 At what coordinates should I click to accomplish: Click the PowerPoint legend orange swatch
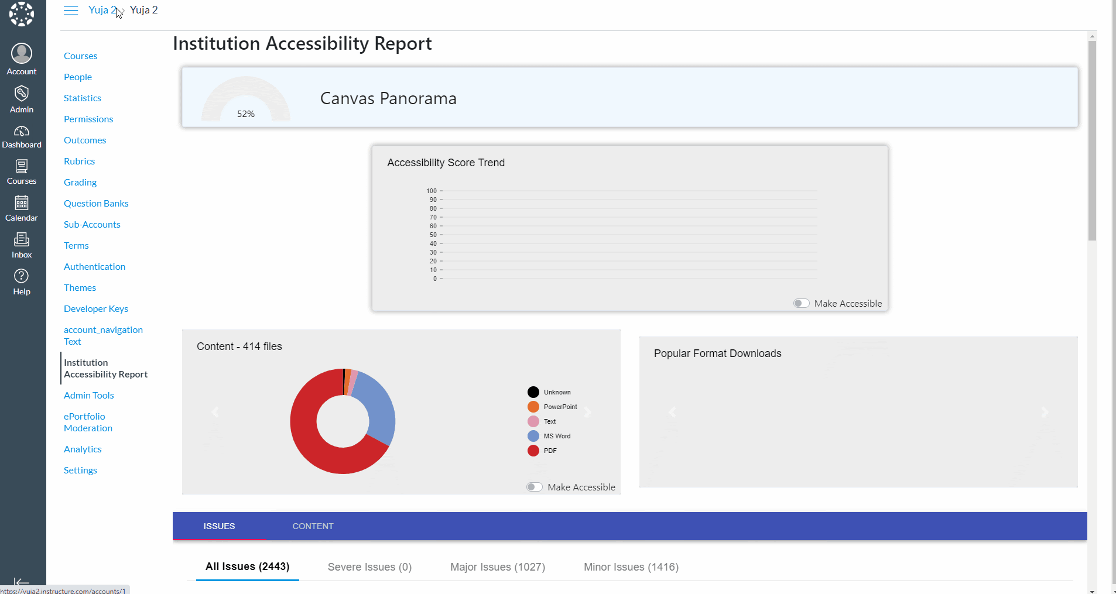click(533, 407)
